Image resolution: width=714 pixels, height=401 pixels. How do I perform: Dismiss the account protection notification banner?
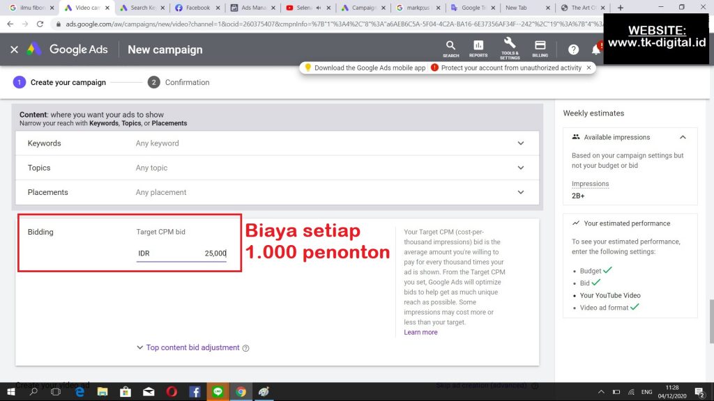(589, 68)
